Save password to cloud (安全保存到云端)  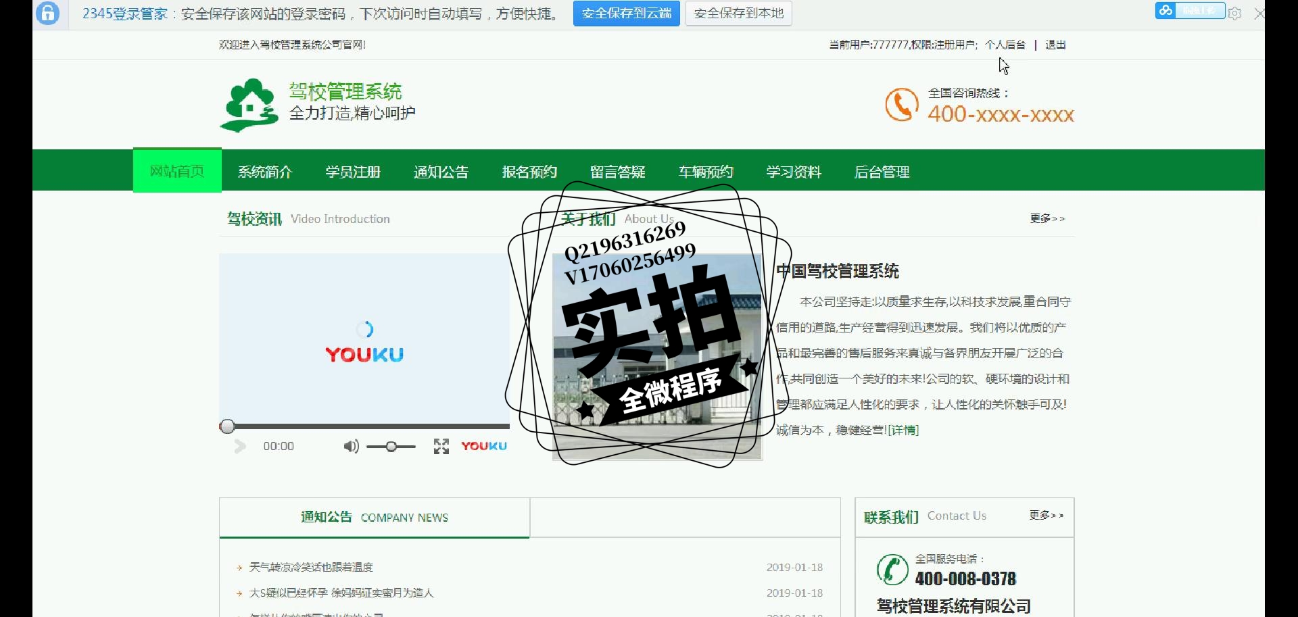(x=627, y=14)
